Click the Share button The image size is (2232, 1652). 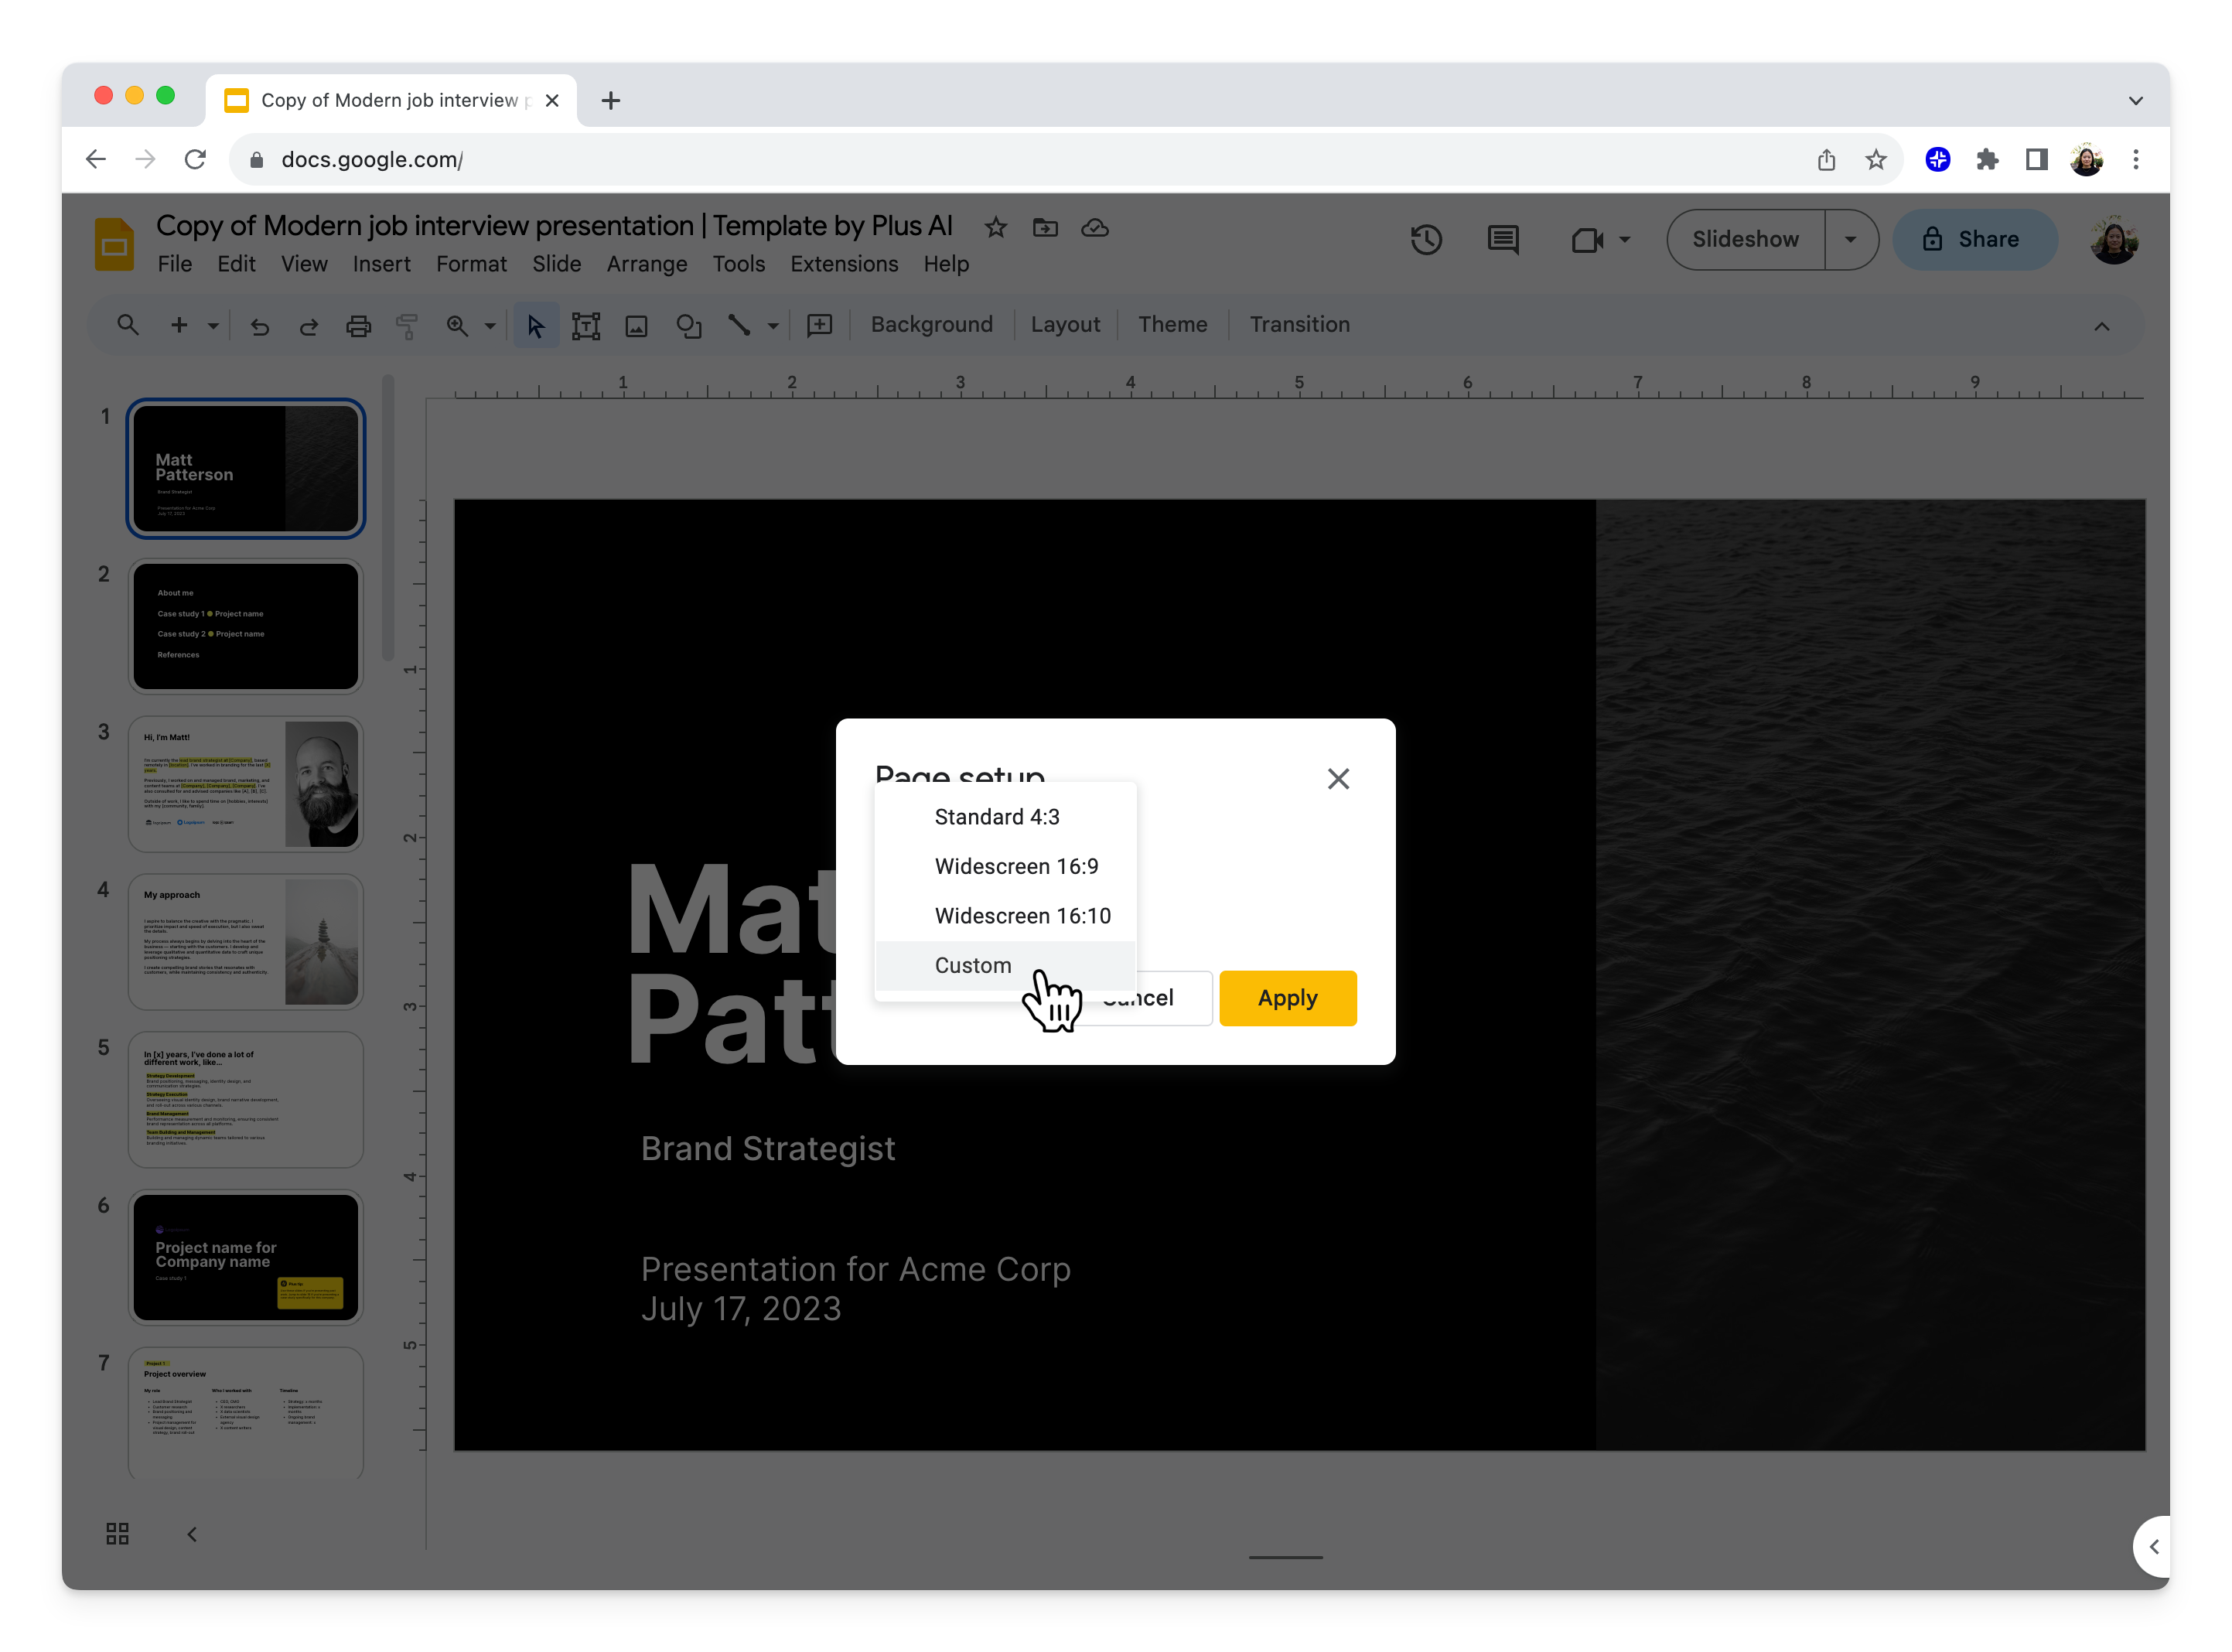pos(1974,240)
